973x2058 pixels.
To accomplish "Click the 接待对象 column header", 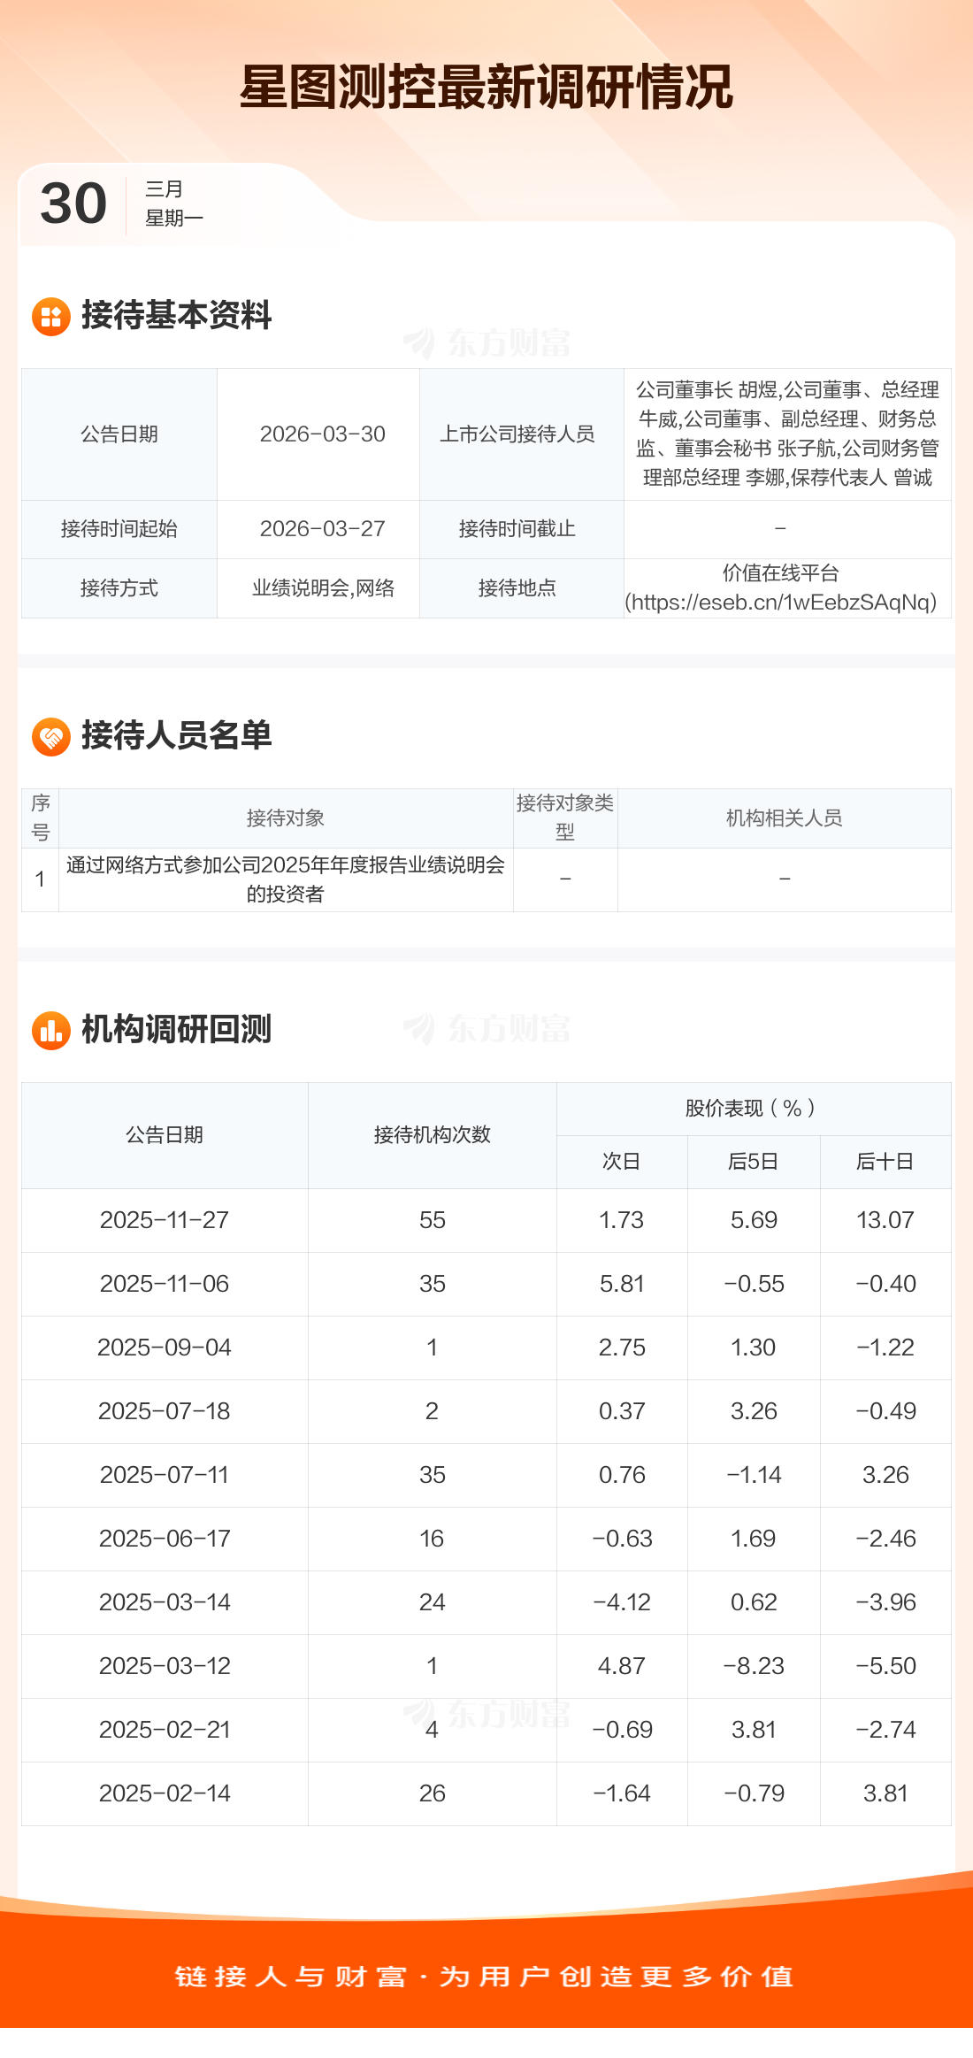I will click(286, 818).
